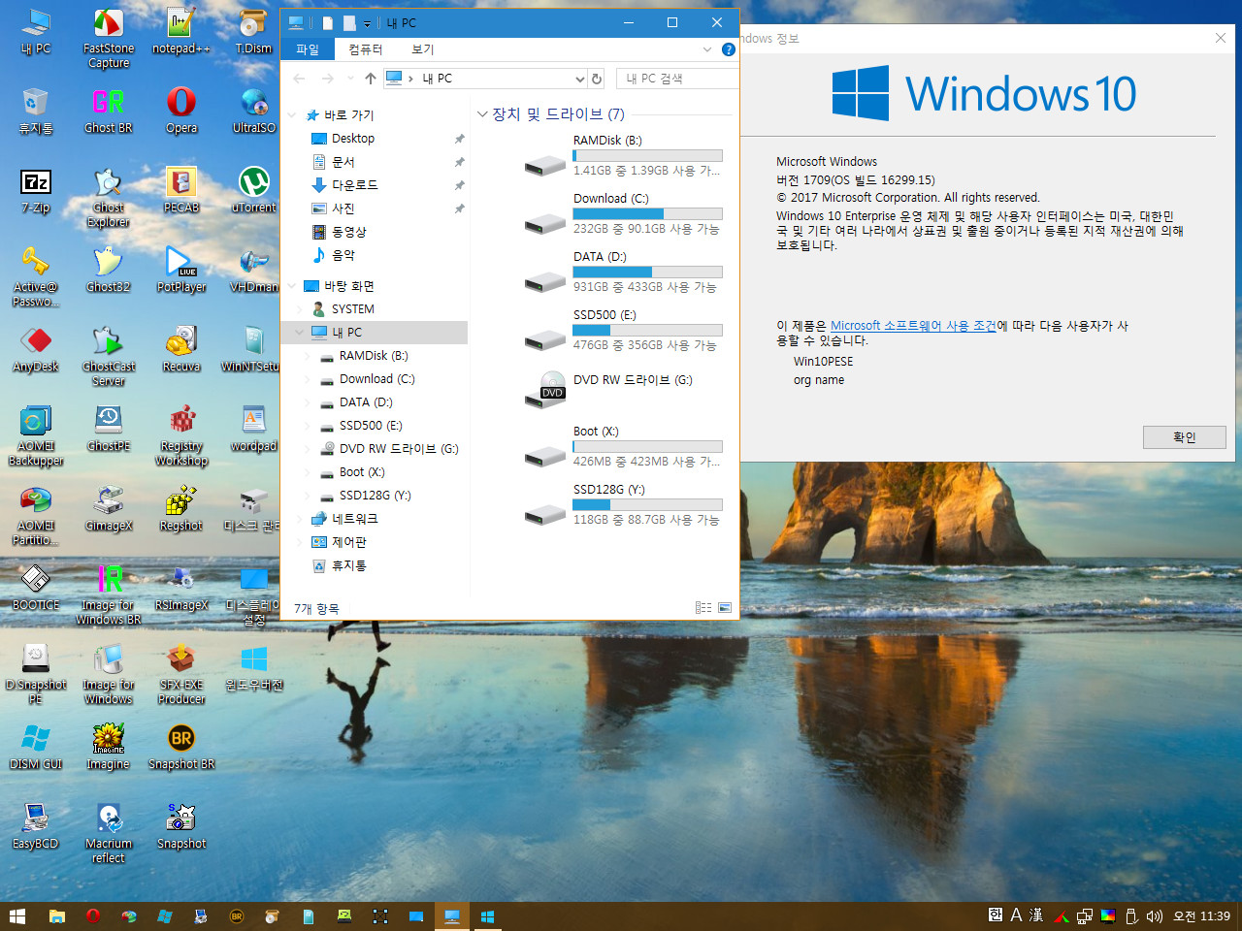Focus the 내 PC 검색 search box

(x=677, y=79)
